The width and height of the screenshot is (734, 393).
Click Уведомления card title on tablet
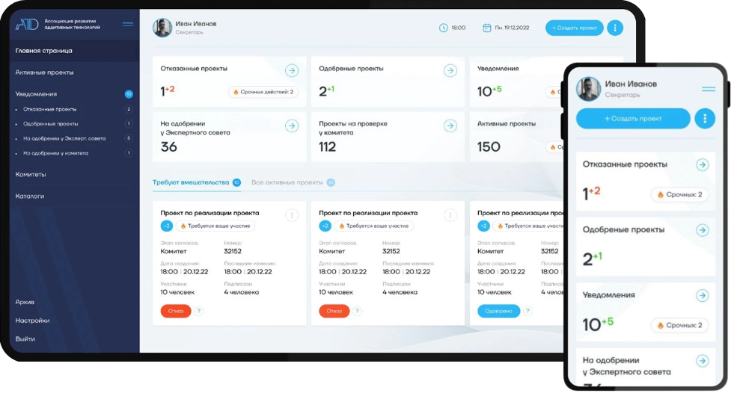(x=498, y=69)
